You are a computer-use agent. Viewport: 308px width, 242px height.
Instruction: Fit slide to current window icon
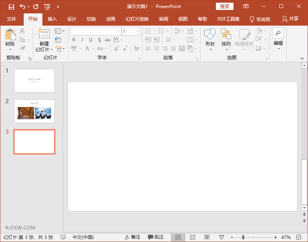[x=298, y=237]
